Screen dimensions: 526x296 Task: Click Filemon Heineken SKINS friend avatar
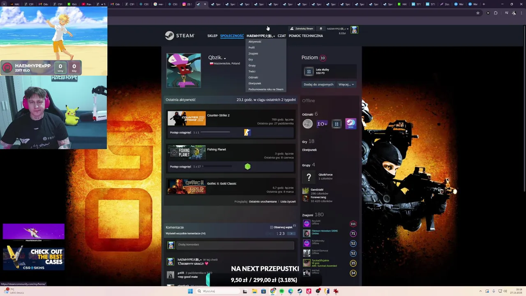[x=307, y=234]
